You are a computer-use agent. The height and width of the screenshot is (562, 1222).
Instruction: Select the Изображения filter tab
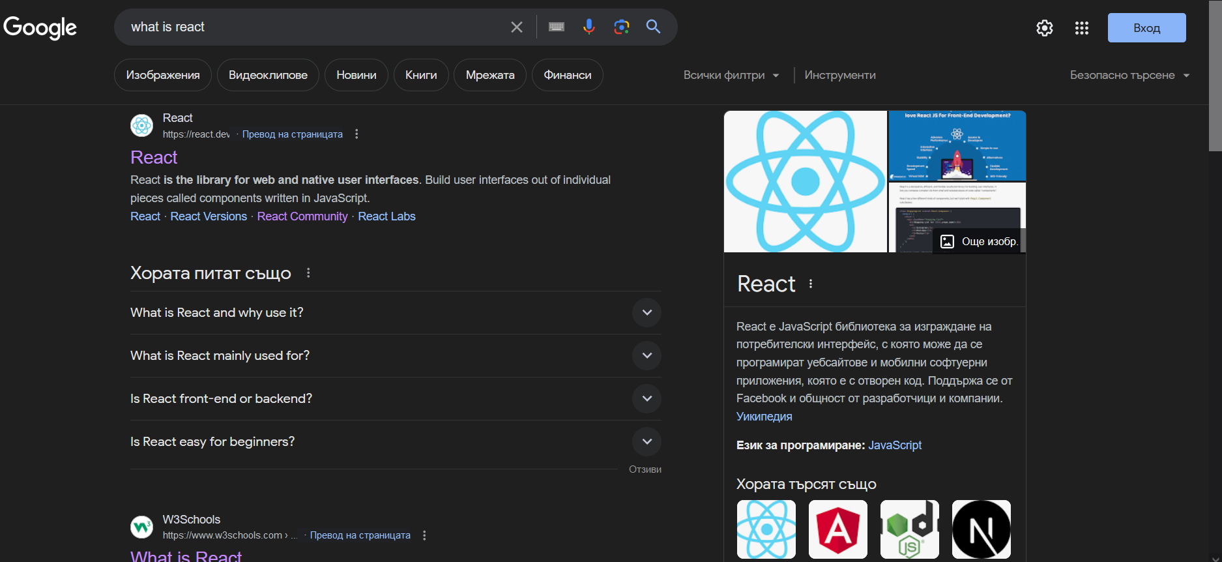pyautogui.click(x=163, y=75)
